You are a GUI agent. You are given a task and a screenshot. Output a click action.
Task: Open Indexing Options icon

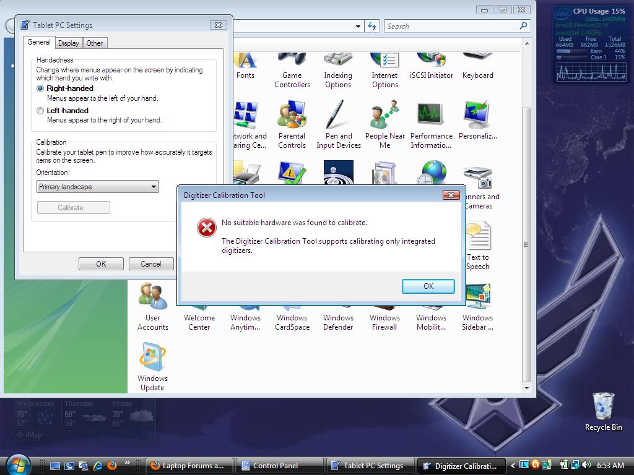tap(338, 71)
